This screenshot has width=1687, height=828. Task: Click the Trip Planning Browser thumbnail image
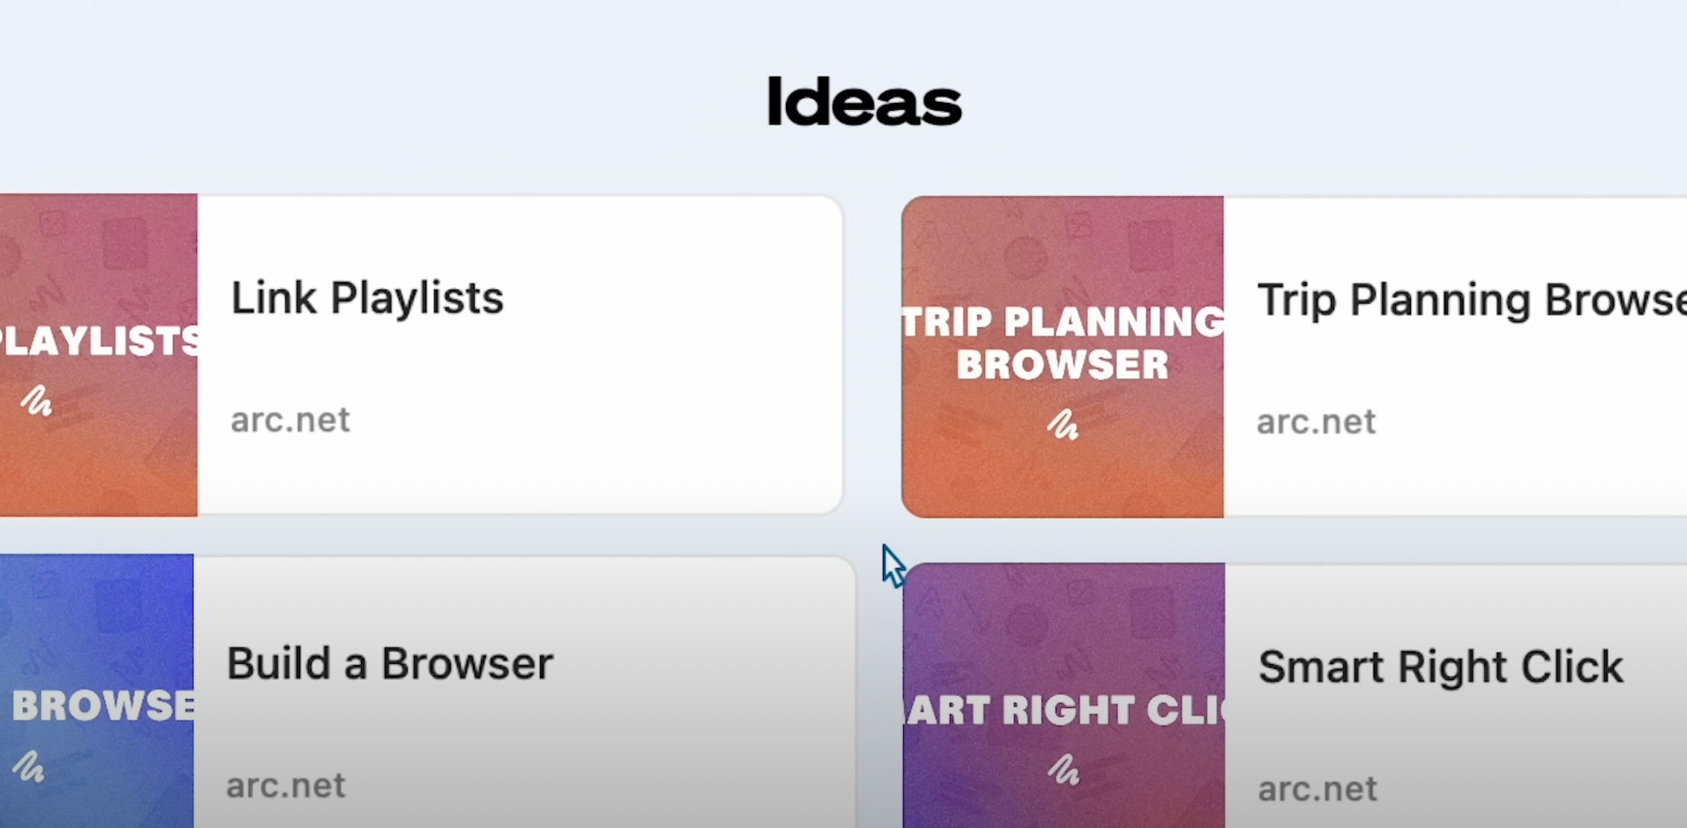pyautogui.click(x=1063, y=356)
